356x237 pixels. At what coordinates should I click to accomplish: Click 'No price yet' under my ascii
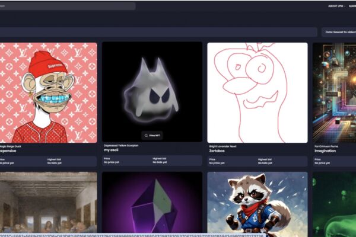(112, 162)
